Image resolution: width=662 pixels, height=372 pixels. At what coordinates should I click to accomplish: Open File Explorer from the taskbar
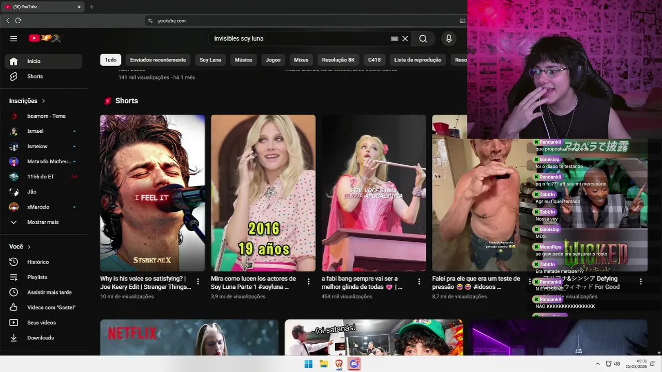tap(324, 364)
